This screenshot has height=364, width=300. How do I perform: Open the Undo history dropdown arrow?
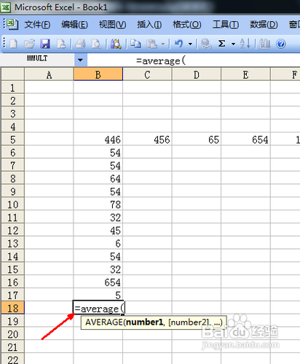[x=190, y=44]
